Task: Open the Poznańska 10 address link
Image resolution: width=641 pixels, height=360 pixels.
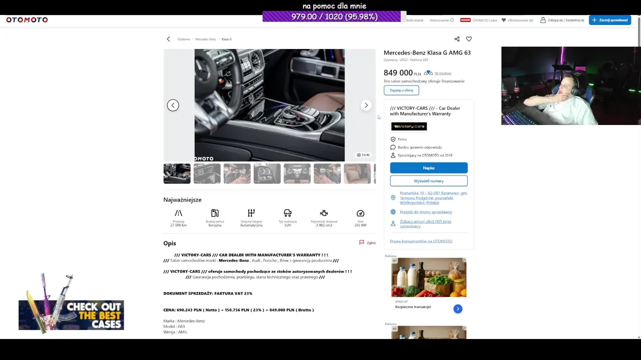Action: (x=433, y=198)
